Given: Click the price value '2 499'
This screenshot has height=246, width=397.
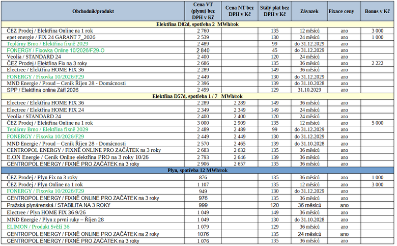Looking at the screenshot, I should [x=203, y=90].
